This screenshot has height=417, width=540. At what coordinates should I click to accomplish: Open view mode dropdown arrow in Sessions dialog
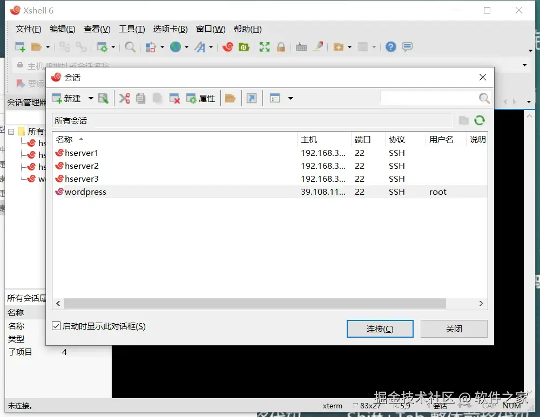pyautogui.click(x=291, y=98)
